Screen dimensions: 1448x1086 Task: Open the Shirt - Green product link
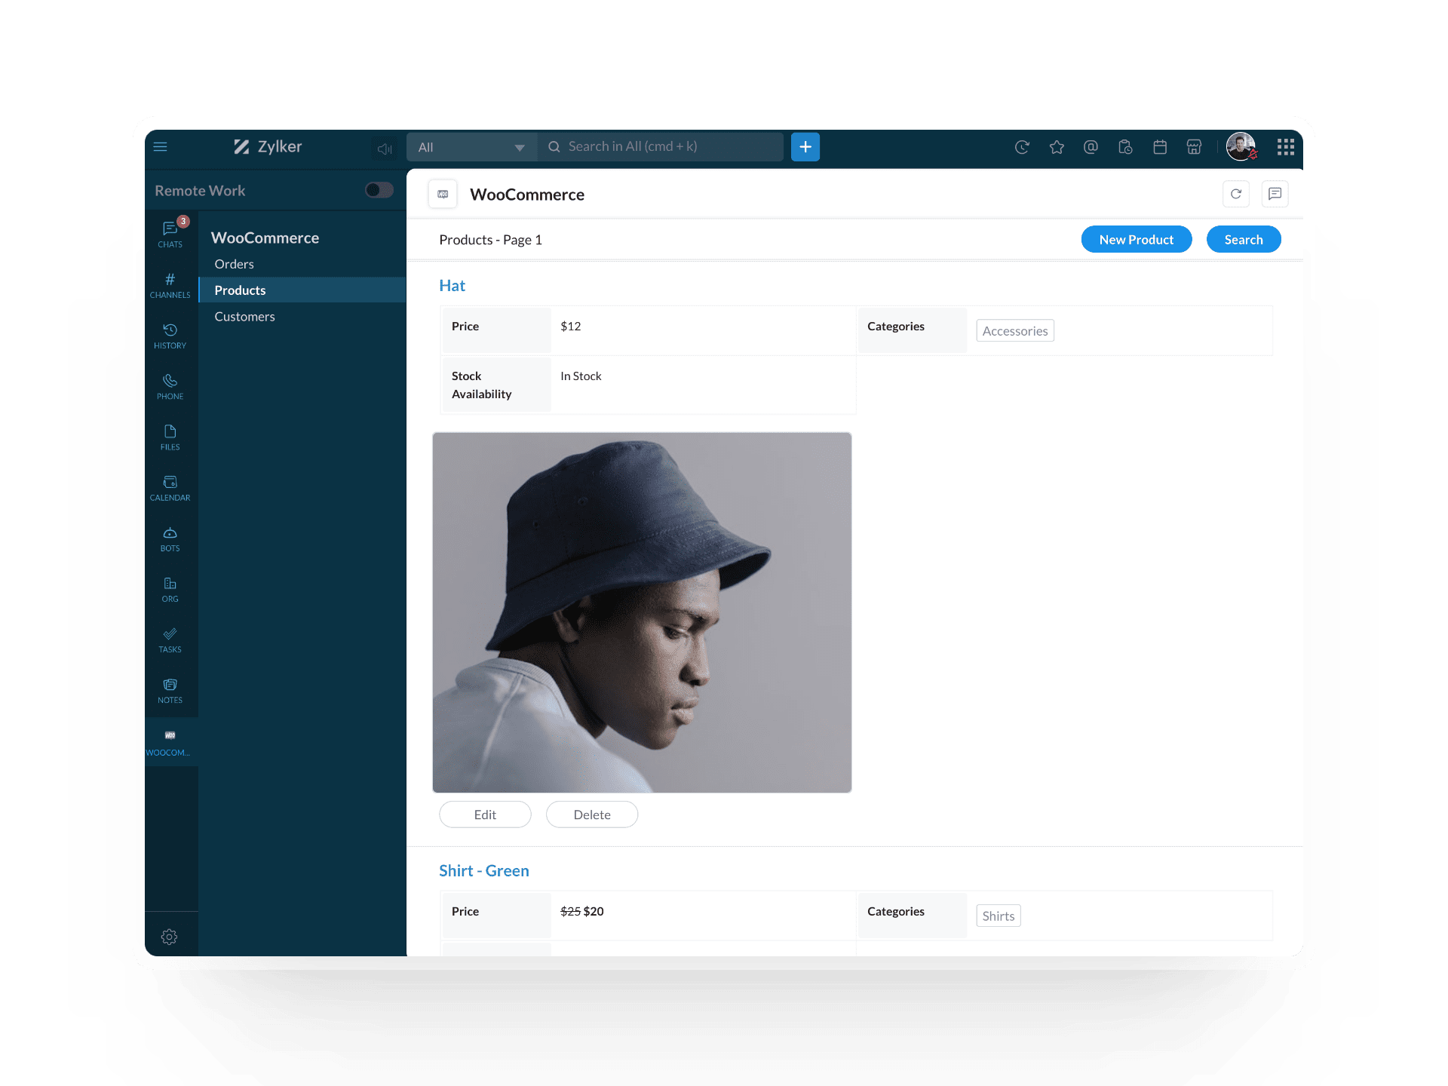pyautogui.click(x=483, y=870)
